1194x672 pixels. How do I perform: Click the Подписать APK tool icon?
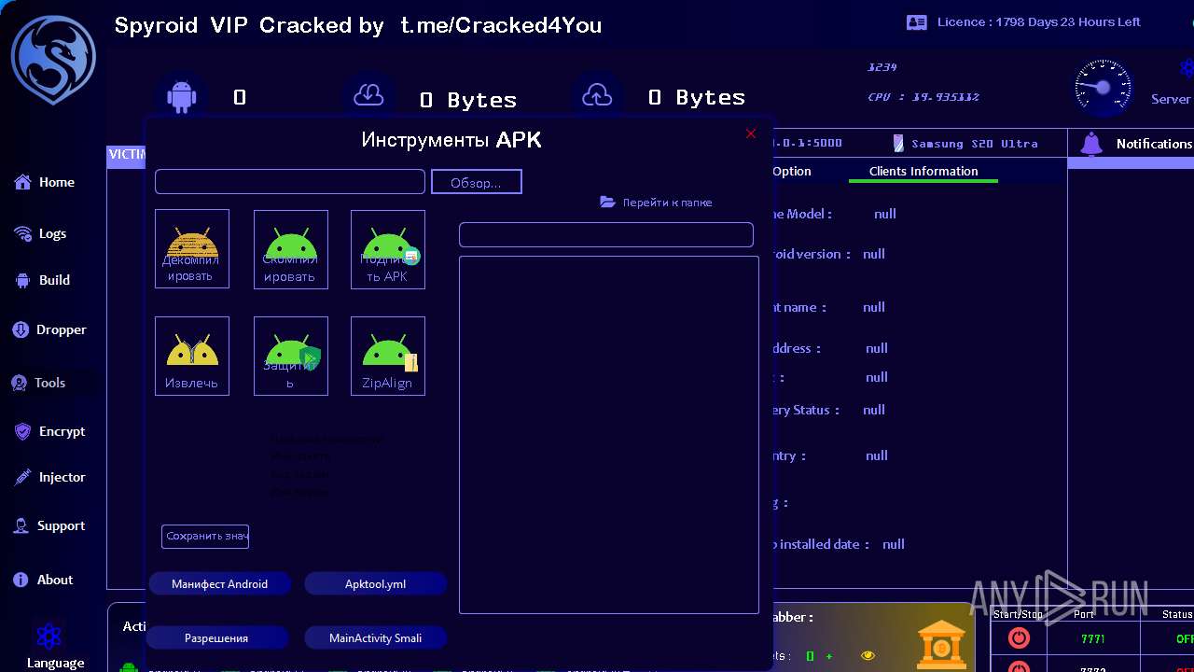388,248
